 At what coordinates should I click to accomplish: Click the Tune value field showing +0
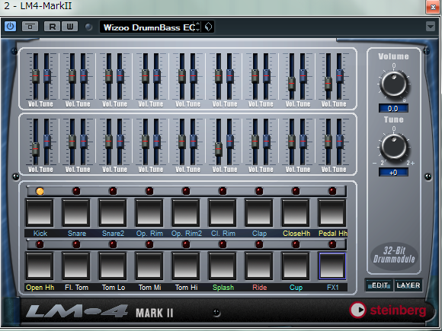393,172
